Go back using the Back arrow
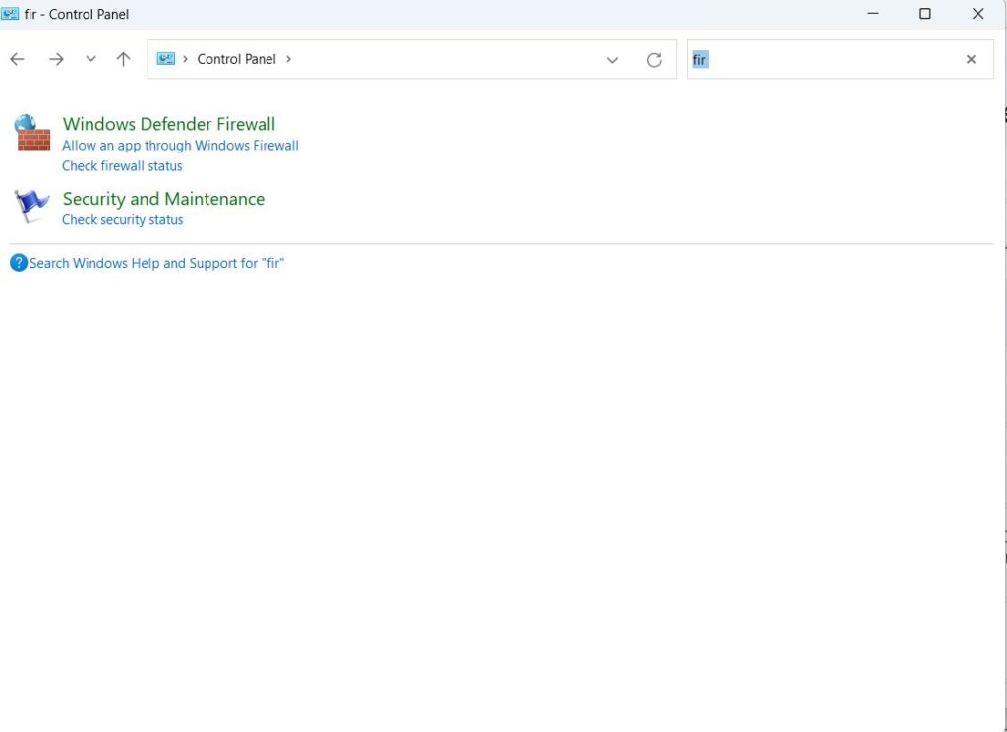 (x=17, y=59)
